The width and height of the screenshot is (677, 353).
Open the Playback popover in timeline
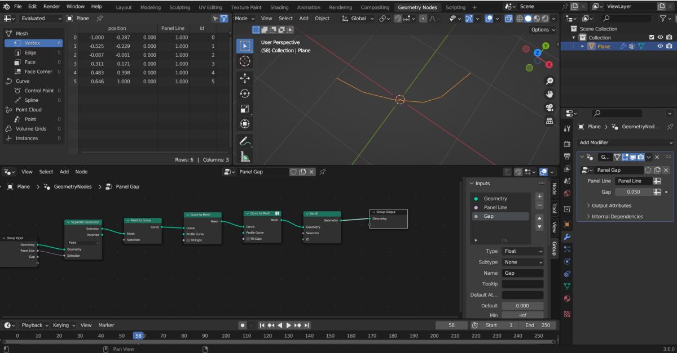pyautogui.click(x=34, y=325)
